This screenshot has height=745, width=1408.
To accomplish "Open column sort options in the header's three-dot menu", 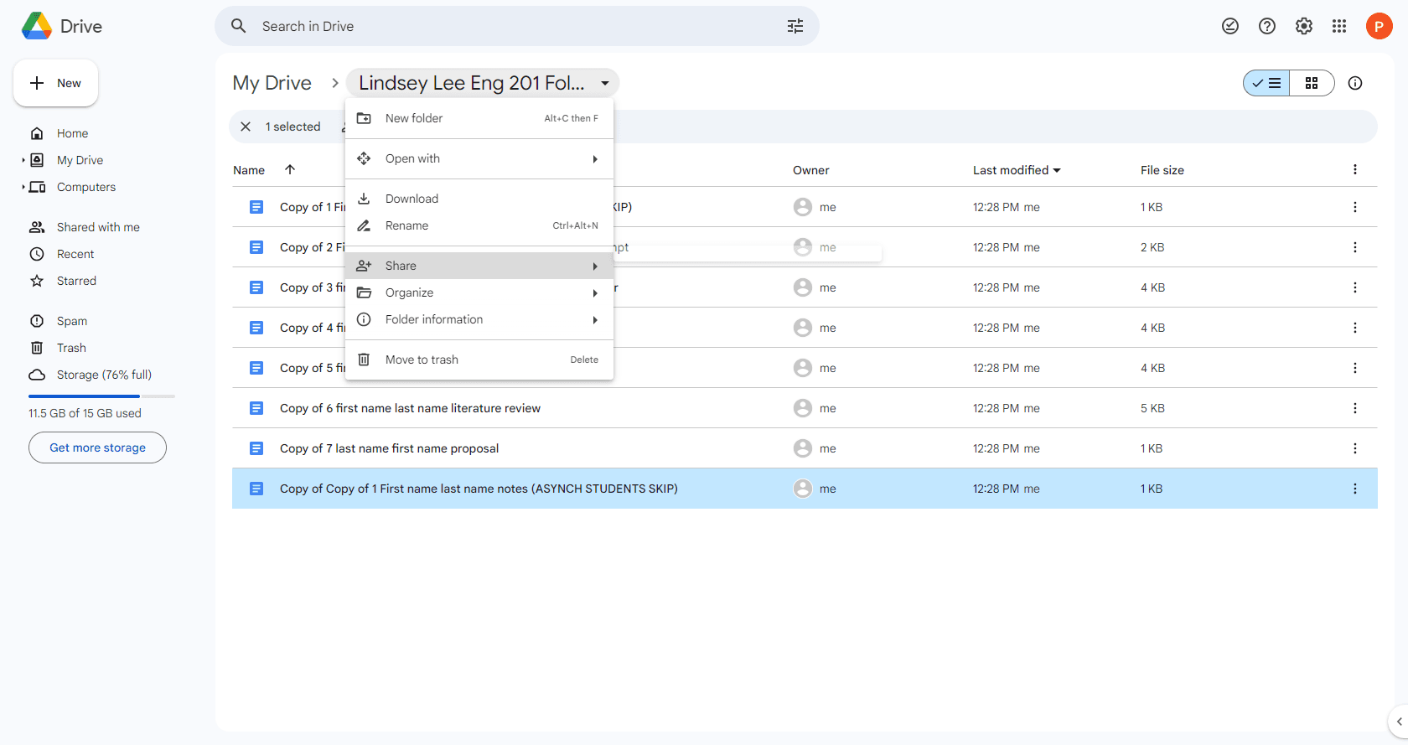I will tap(1355, 169).
